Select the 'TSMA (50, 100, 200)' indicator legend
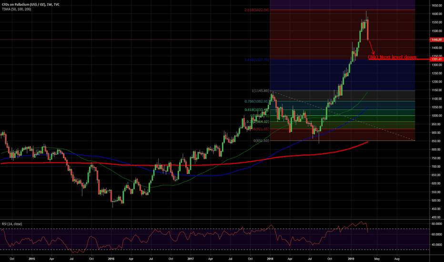This screenshot has height=262, width=444. tap(16, 9)
